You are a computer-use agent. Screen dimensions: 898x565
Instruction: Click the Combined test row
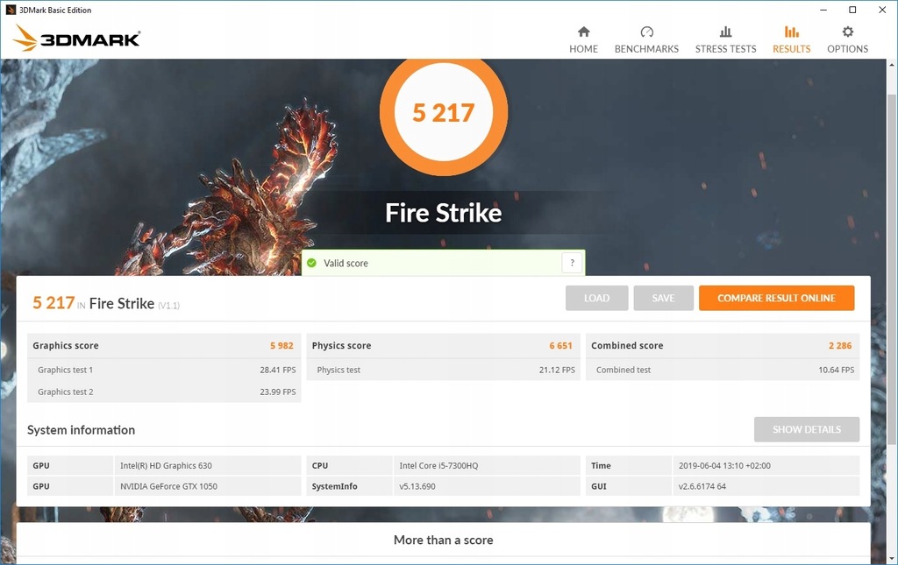[723, 370]
